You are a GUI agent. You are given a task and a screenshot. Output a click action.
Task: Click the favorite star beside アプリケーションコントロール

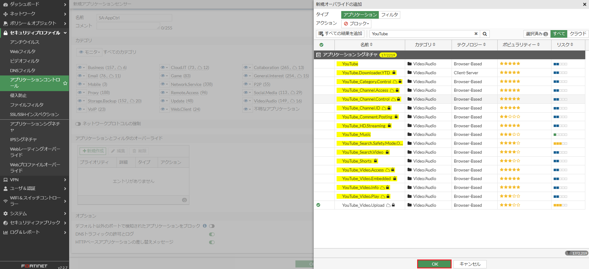point(65,83)
